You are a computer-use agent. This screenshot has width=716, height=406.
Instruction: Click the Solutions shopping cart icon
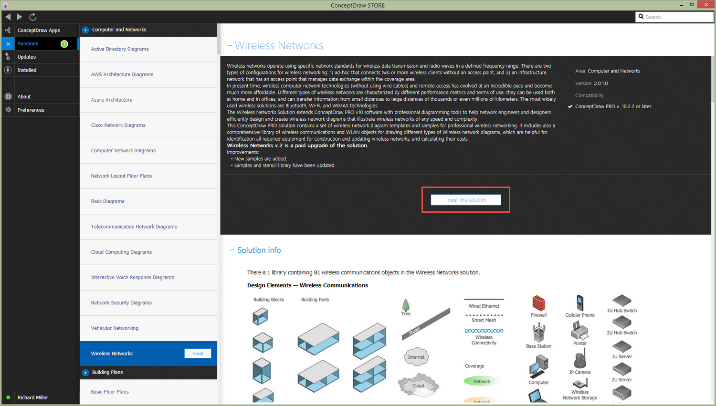click(x=8, y=43)
